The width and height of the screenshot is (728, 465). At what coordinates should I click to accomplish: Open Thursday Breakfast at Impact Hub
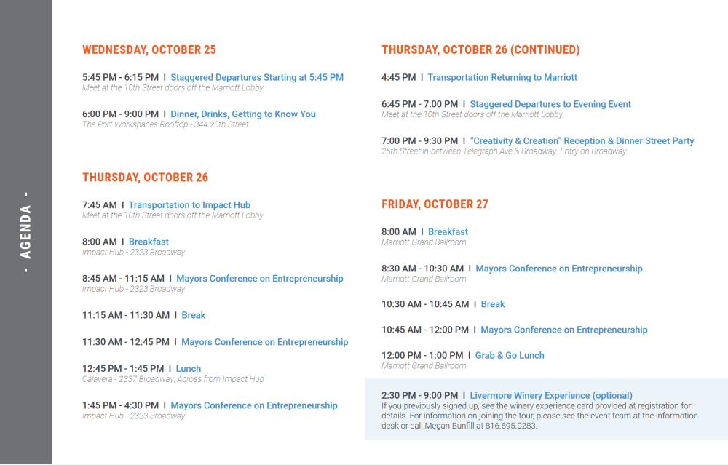149,242
